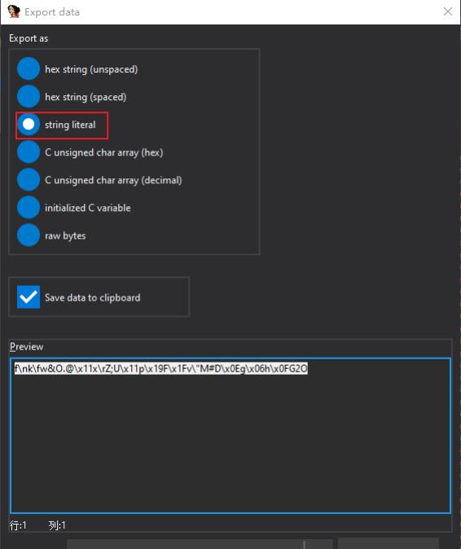Select initialized C variable format

(x=29, y=208)
